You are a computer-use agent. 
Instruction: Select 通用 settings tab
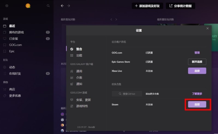pyautogui.click(x=79, y=71)
